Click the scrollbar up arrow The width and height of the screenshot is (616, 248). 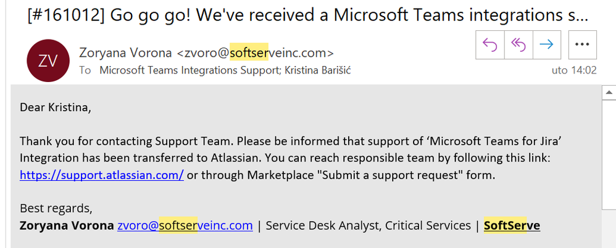click(609, 93)
